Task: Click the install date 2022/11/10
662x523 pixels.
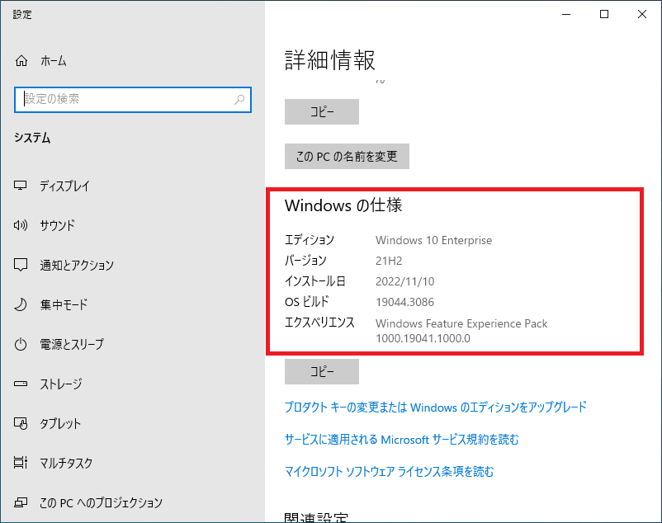Action: click(x=405, y=281)
